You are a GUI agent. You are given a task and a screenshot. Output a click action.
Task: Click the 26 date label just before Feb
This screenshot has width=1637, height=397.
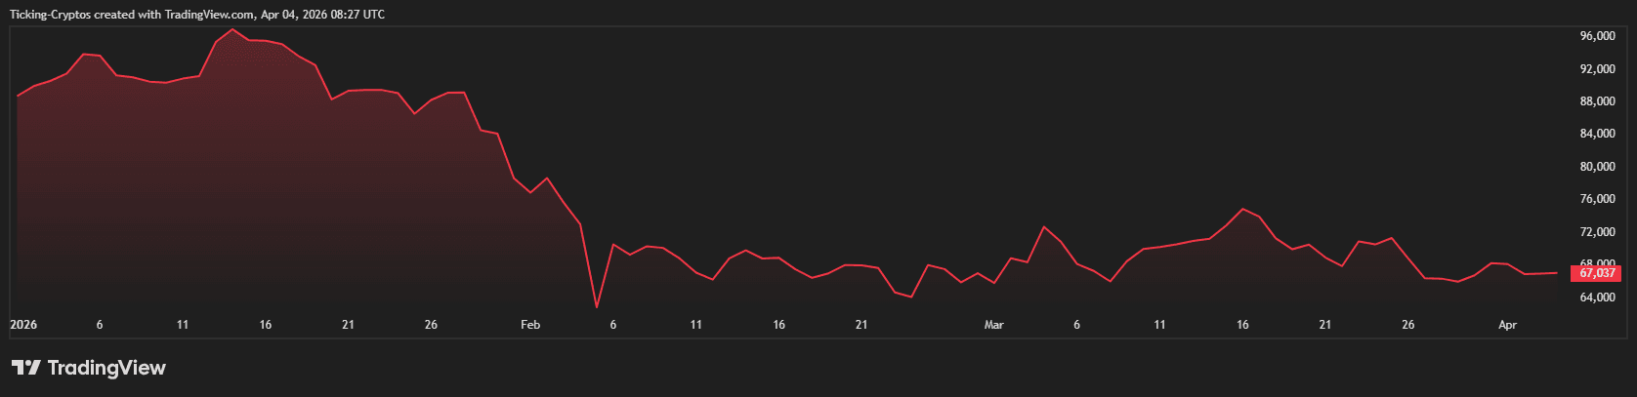tap(431, 325)
